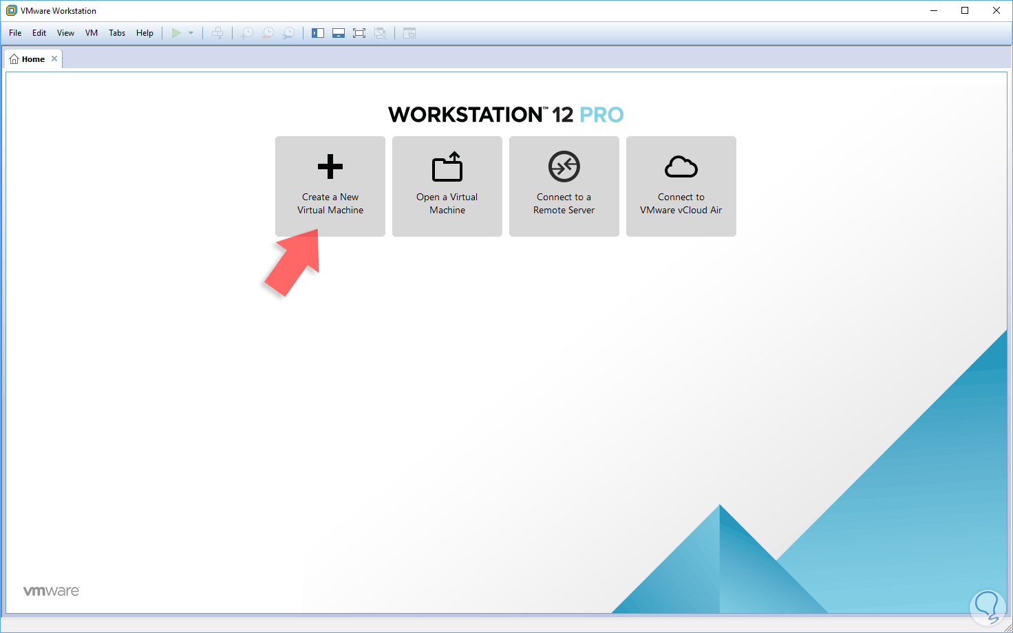Click the revert to snapshot icon
Viewport: 1013px width, 633px height.
pos(268,33)
